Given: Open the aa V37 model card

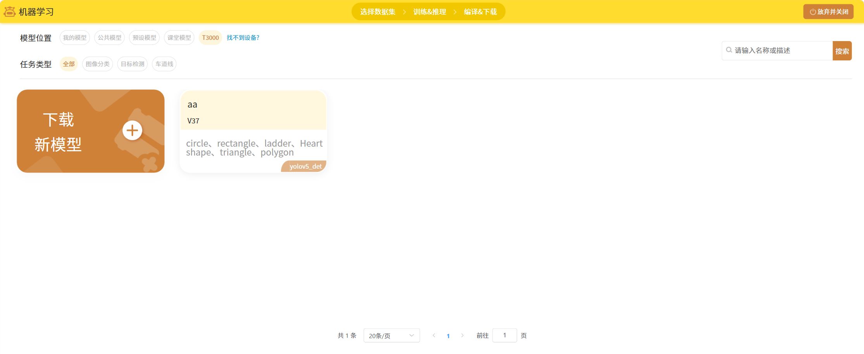Looking at the screenshot, I should click(254, 131).
